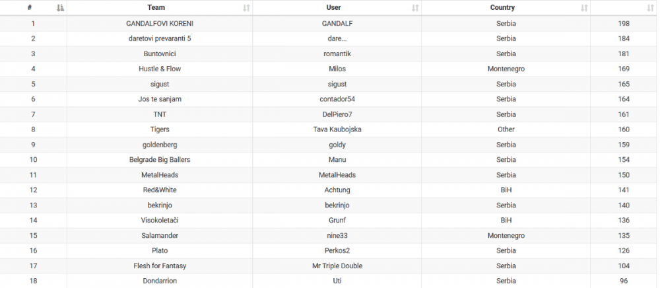Click the Country column header label
The height and width of the screenshot is (288, 660).
pos(503,8)
